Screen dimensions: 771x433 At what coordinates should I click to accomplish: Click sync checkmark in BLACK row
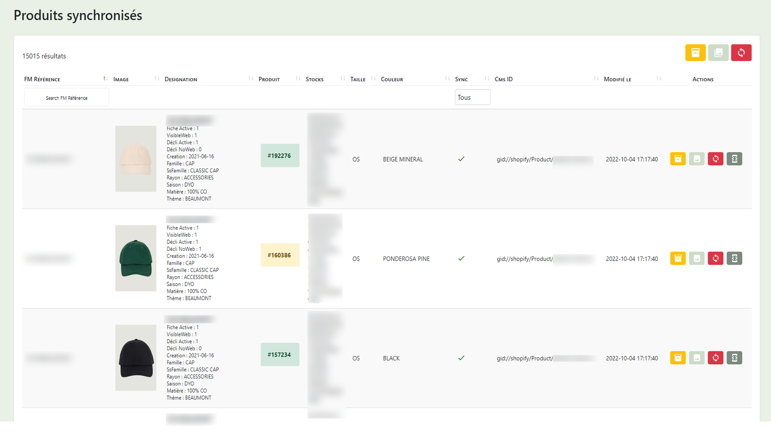coord(461,358)
